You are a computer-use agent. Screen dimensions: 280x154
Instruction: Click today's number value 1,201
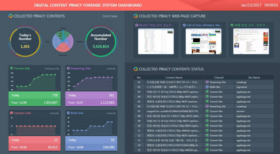[25, 47]
